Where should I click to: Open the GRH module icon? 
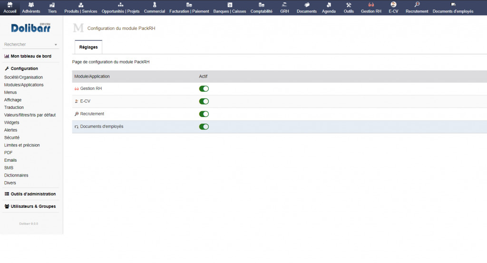pos(284,5)
